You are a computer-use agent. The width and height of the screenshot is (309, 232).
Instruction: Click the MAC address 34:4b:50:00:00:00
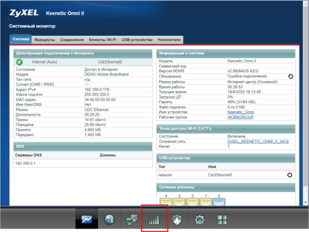pos(100,100)
